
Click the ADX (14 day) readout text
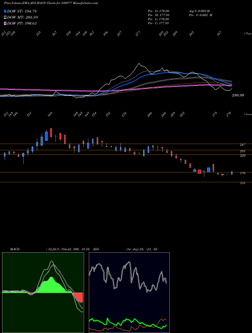[142, 249]
